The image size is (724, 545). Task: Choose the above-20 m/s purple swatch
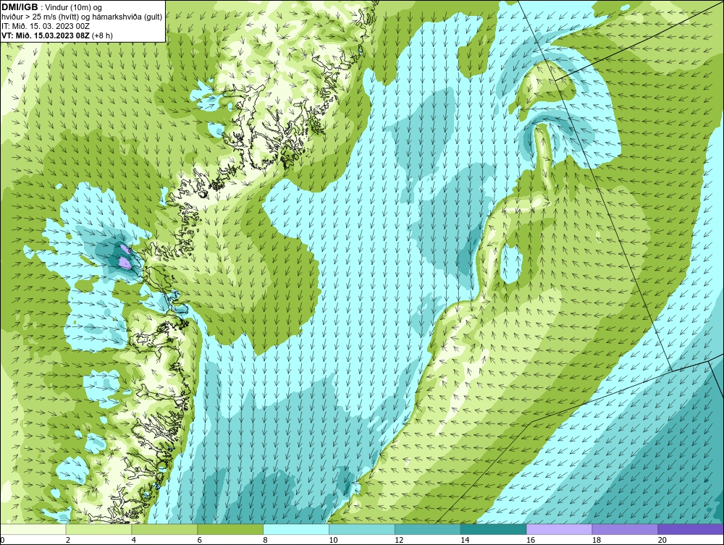pyautogui.click(x=690, y=529)
